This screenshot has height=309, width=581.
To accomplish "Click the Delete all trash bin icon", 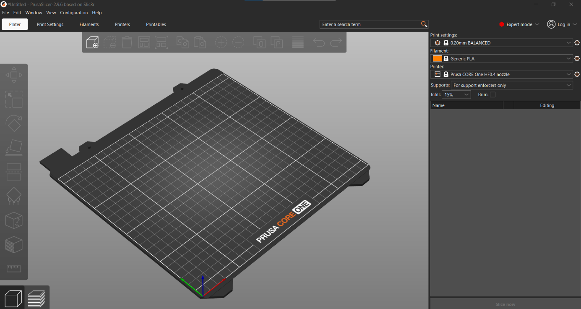I will tap(127, 42).
